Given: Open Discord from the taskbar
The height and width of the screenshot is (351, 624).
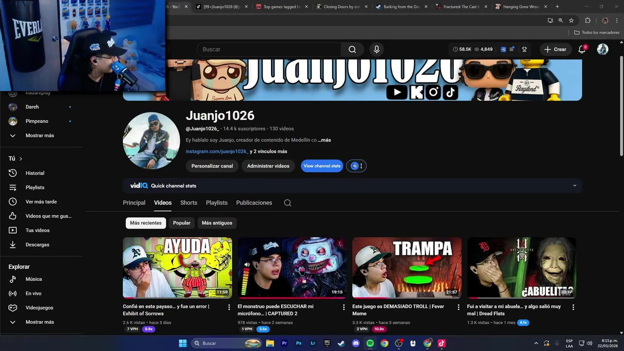Looking at the screenshot, I should tap(356, 343).
